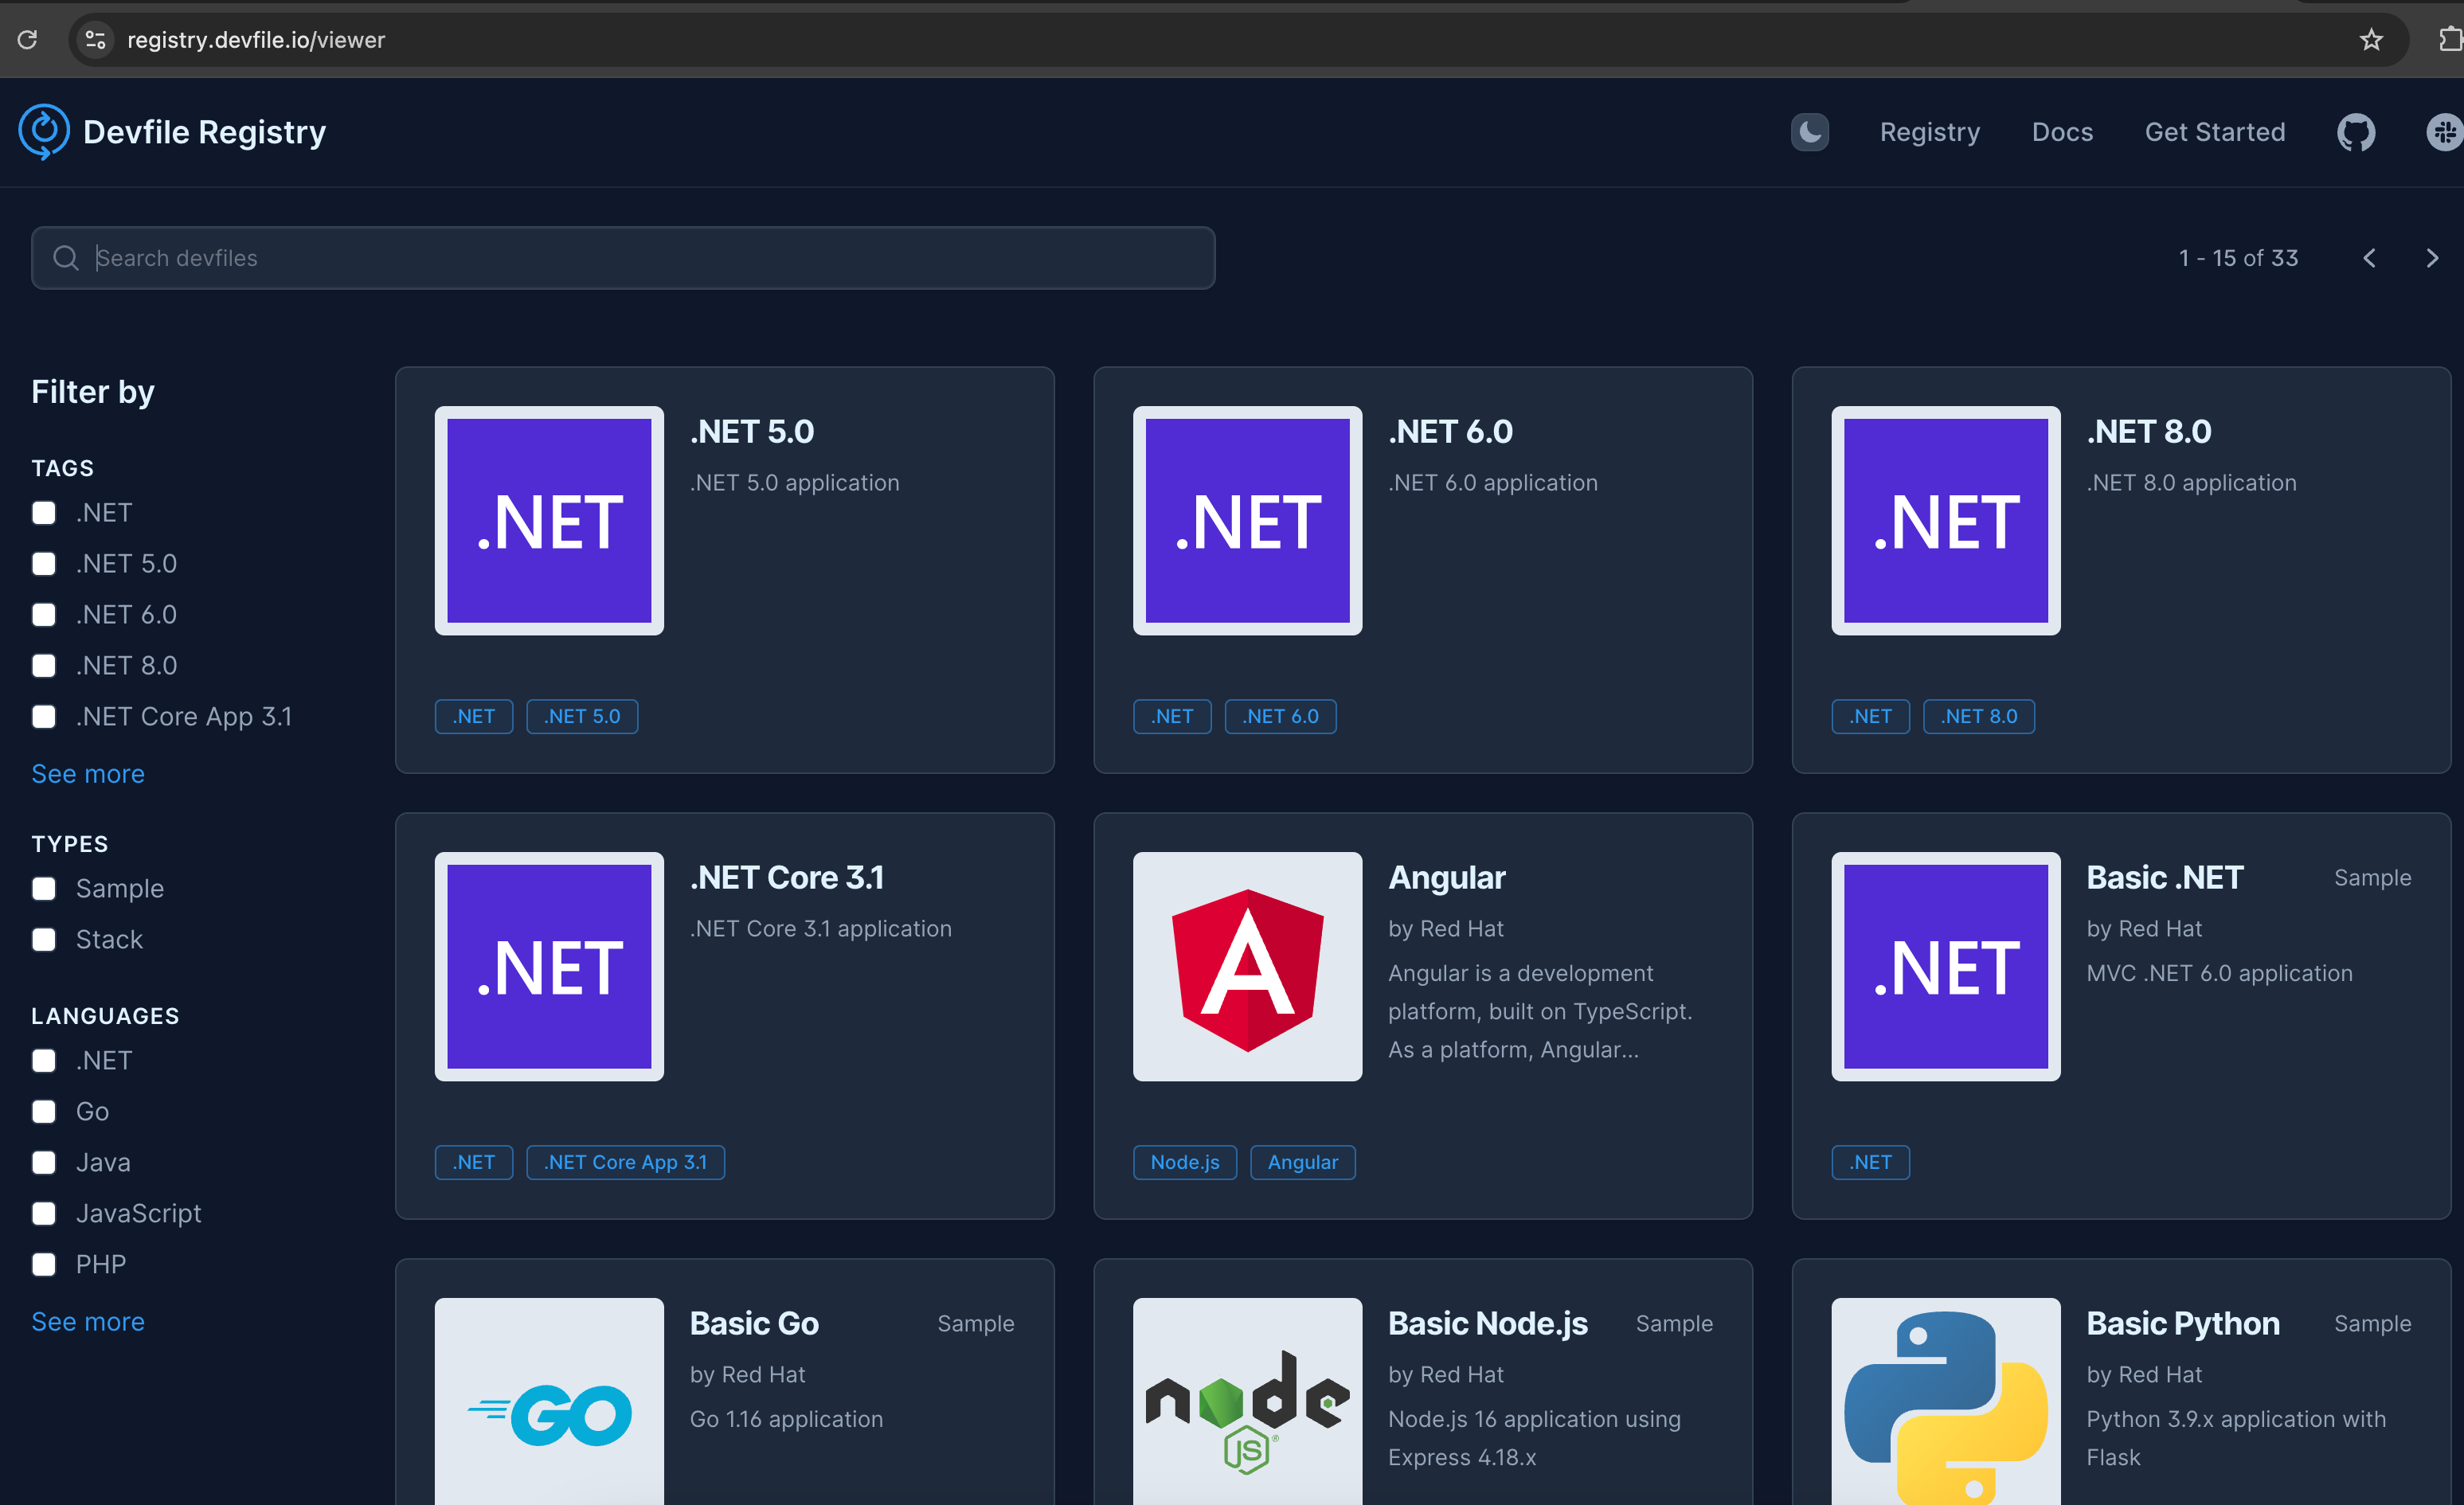Check the .NET Core App 3.1 tag

[44, 717]
